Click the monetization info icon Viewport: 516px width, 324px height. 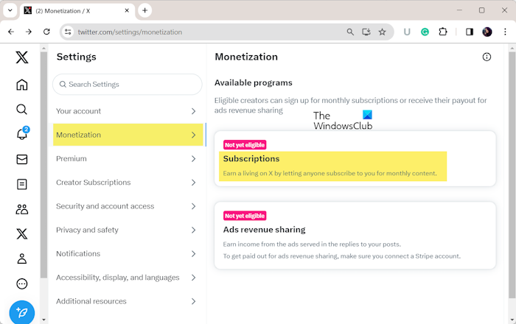[487, 57]
